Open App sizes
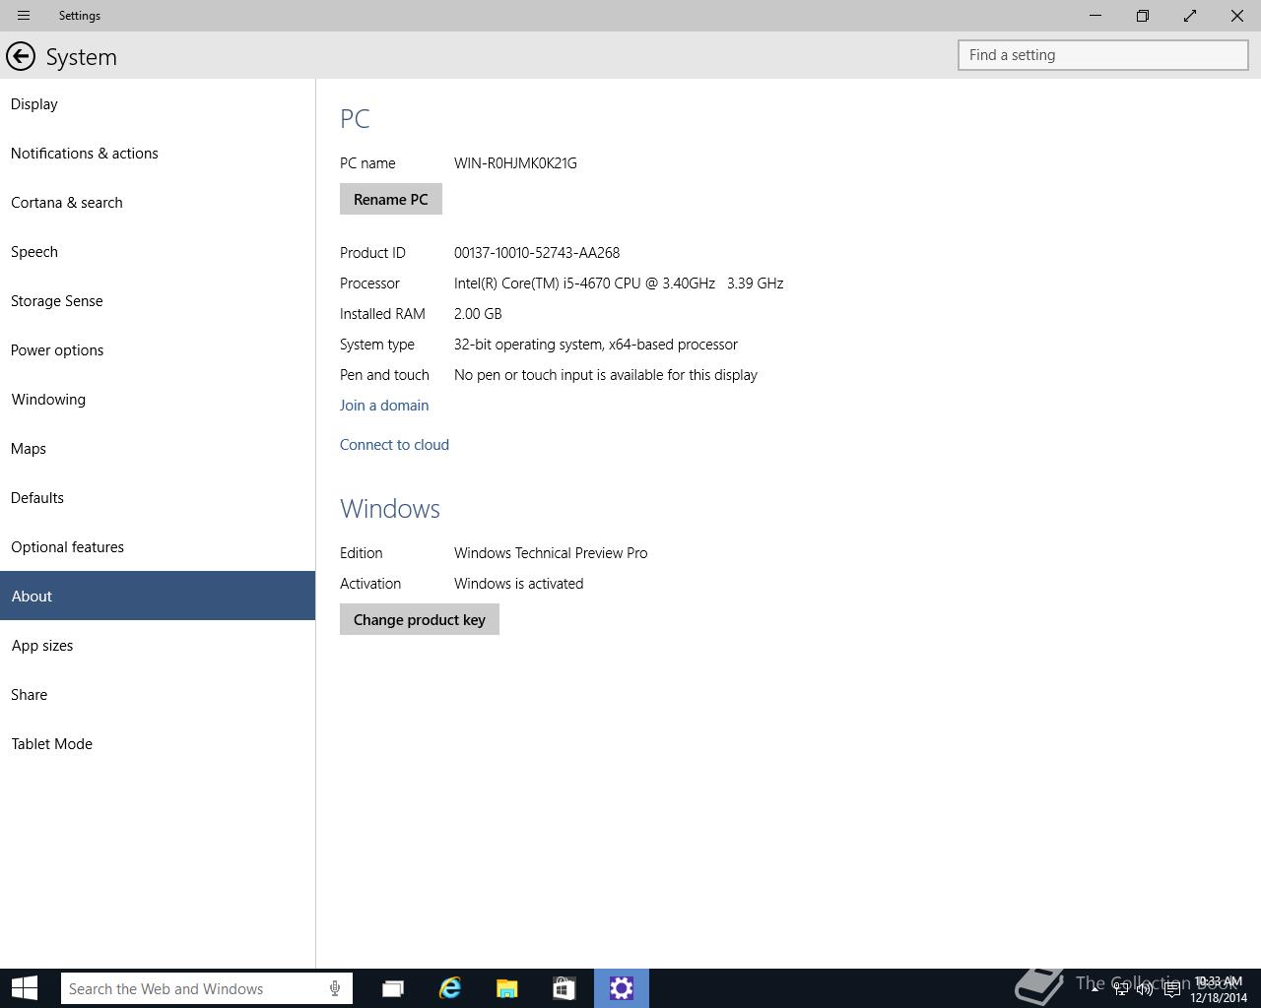This screenshot has width=1261, height=1008. [158, 645]
